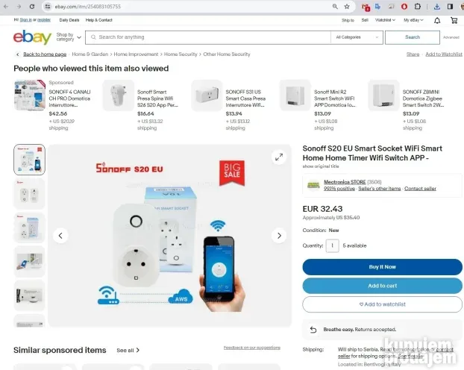Open Home & Garden breadcrumb
This screenshot has width=464, height=370.
tap(90, 54)
